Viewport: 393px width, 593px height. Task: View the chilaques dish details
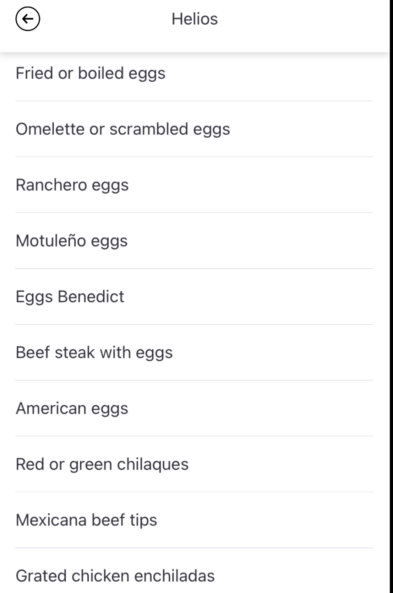[x=102, y=464]
